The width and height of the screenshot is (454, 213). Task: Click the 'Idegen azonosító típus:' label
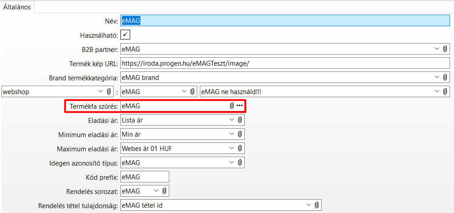pos(84,163)
